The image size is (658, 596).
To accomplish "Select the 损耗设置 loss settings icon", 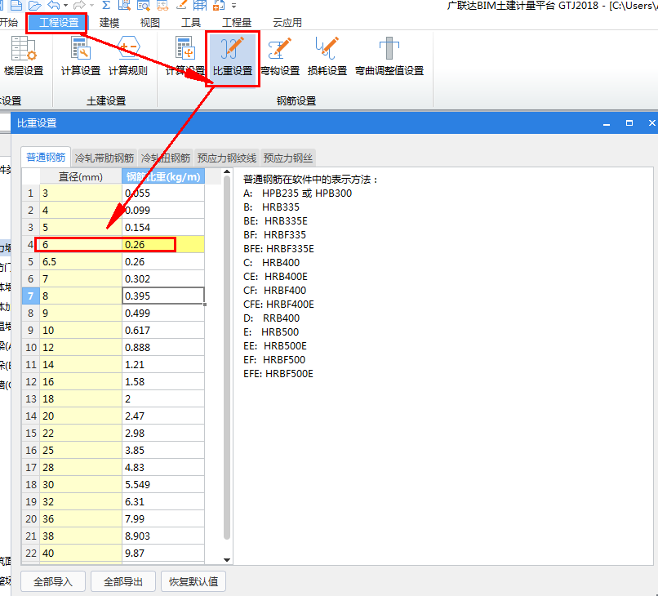I will click(x=326, y=57).
